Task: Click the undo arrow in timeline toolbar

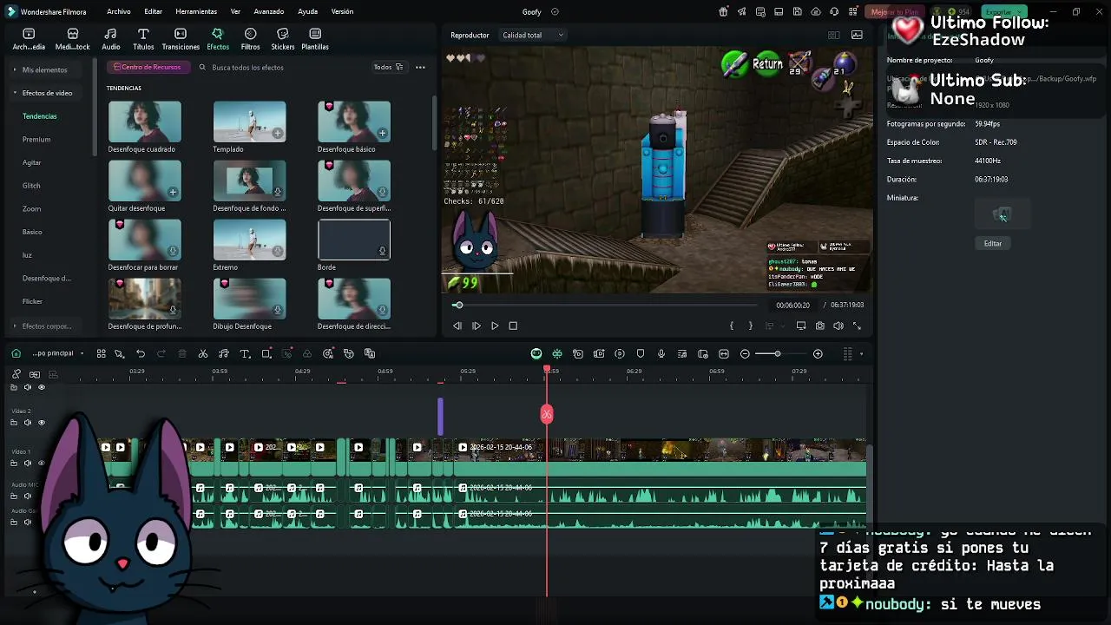Action: pos(141,353)
